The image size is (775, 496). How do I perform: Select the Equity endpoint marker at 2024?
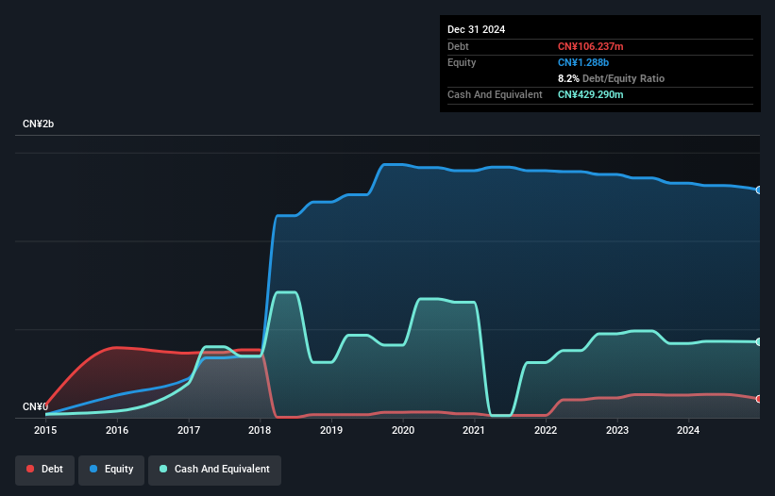click(x=759, y=190)
